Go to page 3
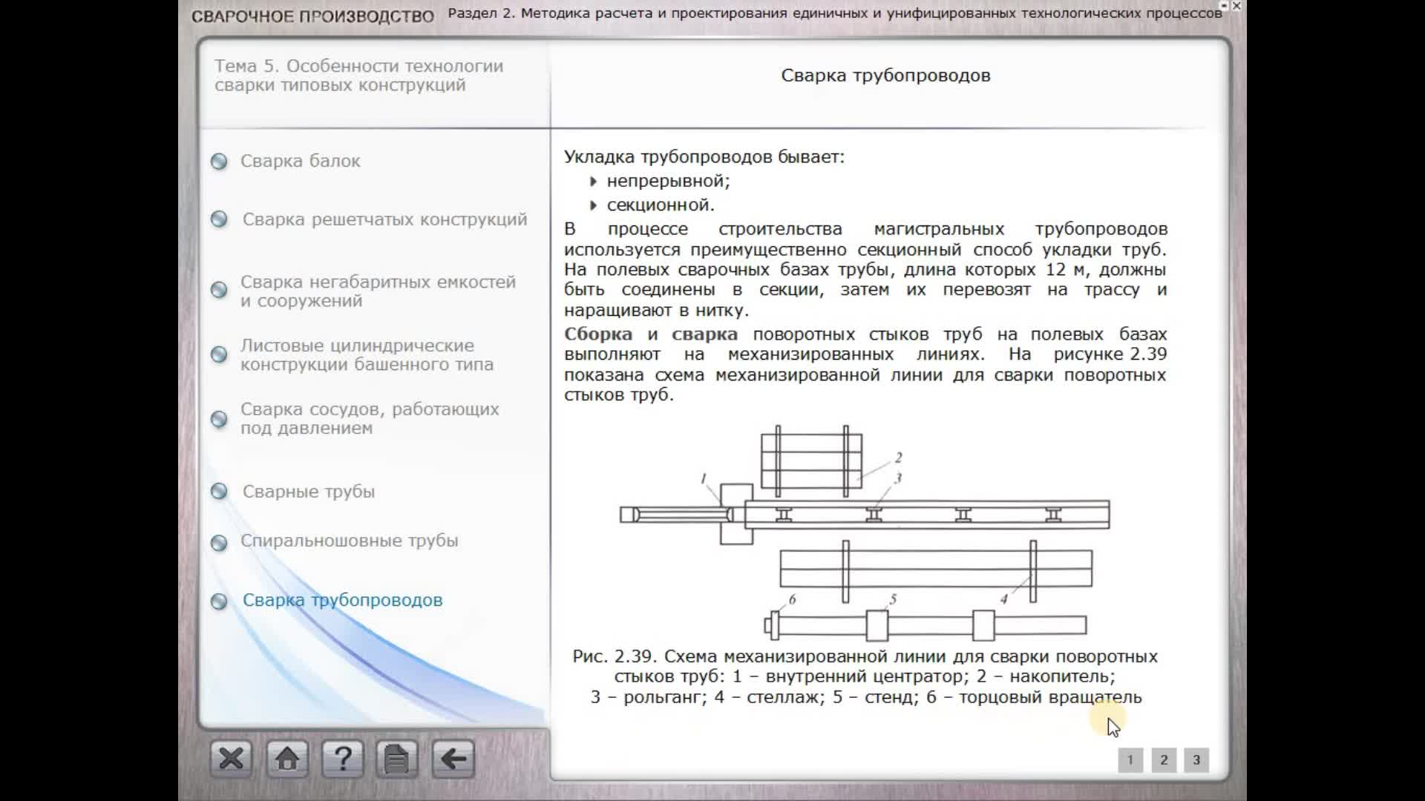Viewport: 1425px width, 801px height. click(x=1196, y=759)
